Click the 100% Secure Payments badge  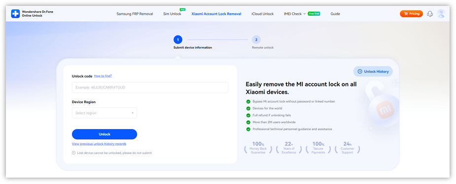click(318, 148)
